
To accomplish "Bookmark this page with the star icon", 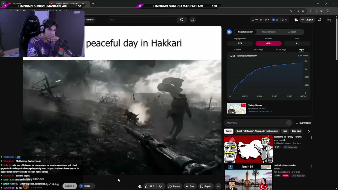I will pos(303,11).
